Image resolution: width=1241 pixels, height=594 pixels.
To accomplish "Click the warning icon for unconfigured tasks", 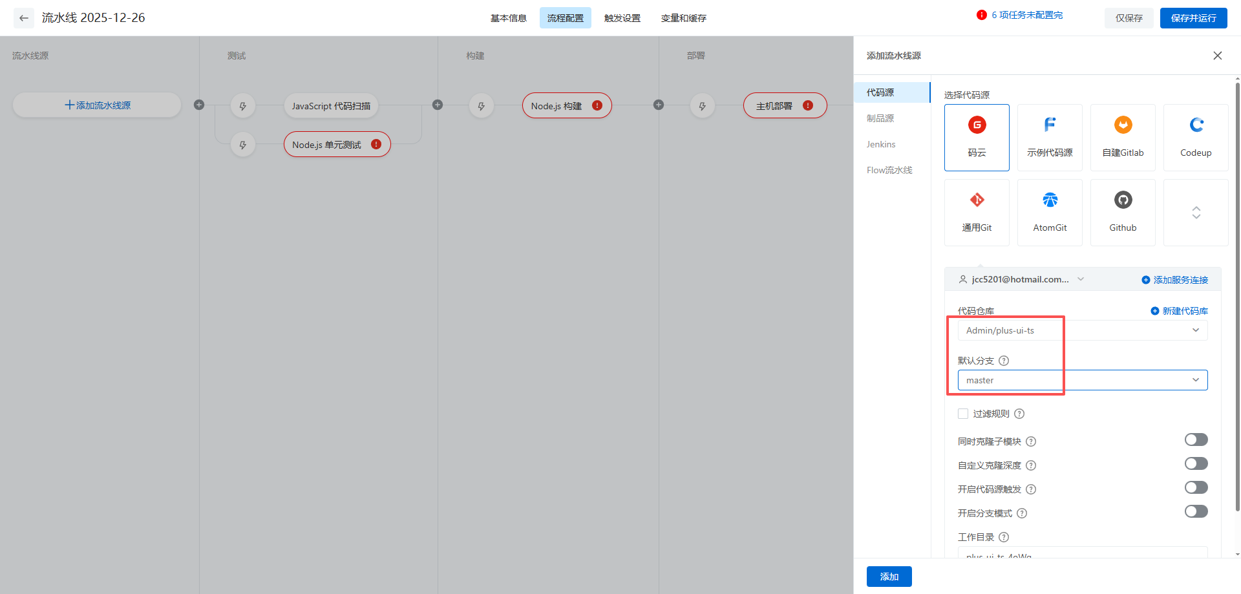I will tap(982, 15).
